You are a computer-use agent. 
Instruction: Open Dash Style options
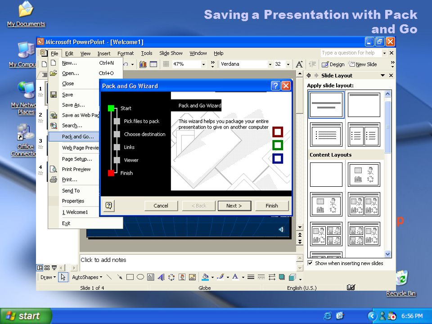[x=261, y=277]
